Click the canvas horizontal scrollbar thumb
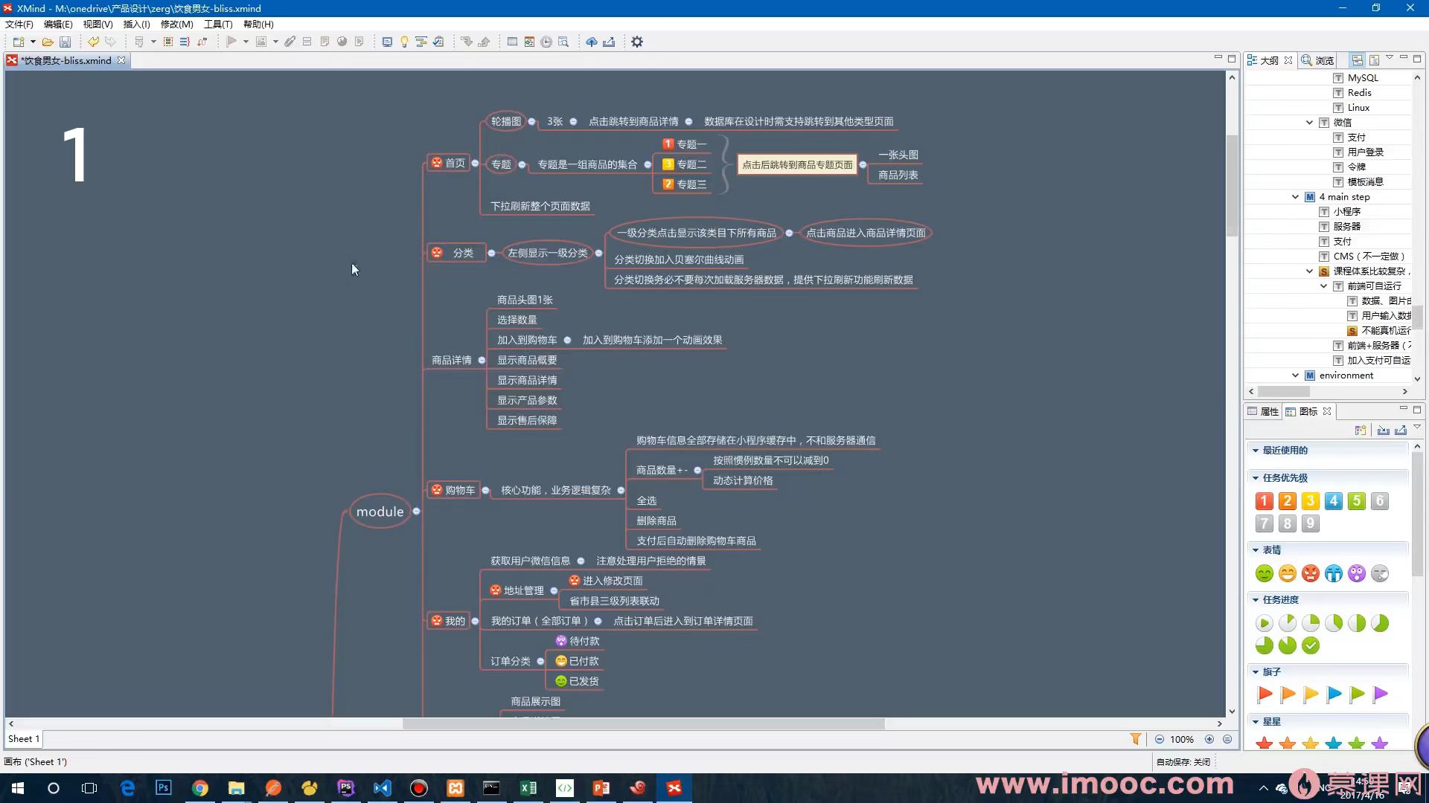Image resolution: width=1429 pixels, height=803 pixels. click(643, 723)
